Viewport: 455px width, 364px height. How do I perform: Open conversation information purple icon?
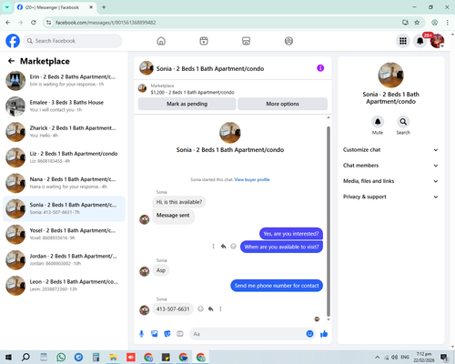(x=320, y=68)
